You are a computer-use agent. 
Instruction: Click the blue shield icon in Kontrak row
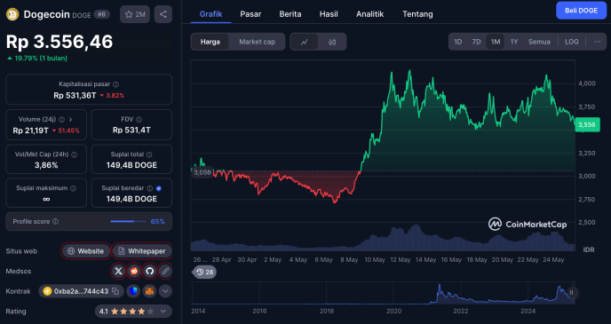[x=133, y=291]
